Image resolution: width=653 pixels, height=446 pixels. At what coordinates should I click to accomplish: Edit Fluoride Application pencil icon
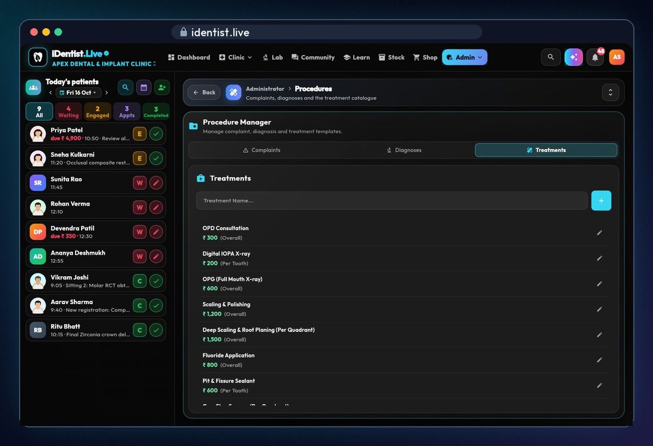coord(599,360)
